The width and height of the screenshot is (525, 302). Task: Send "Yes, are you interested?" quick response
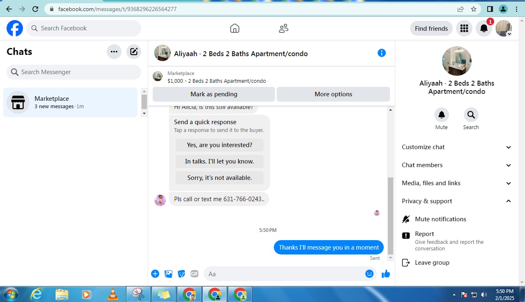[220, 145]
